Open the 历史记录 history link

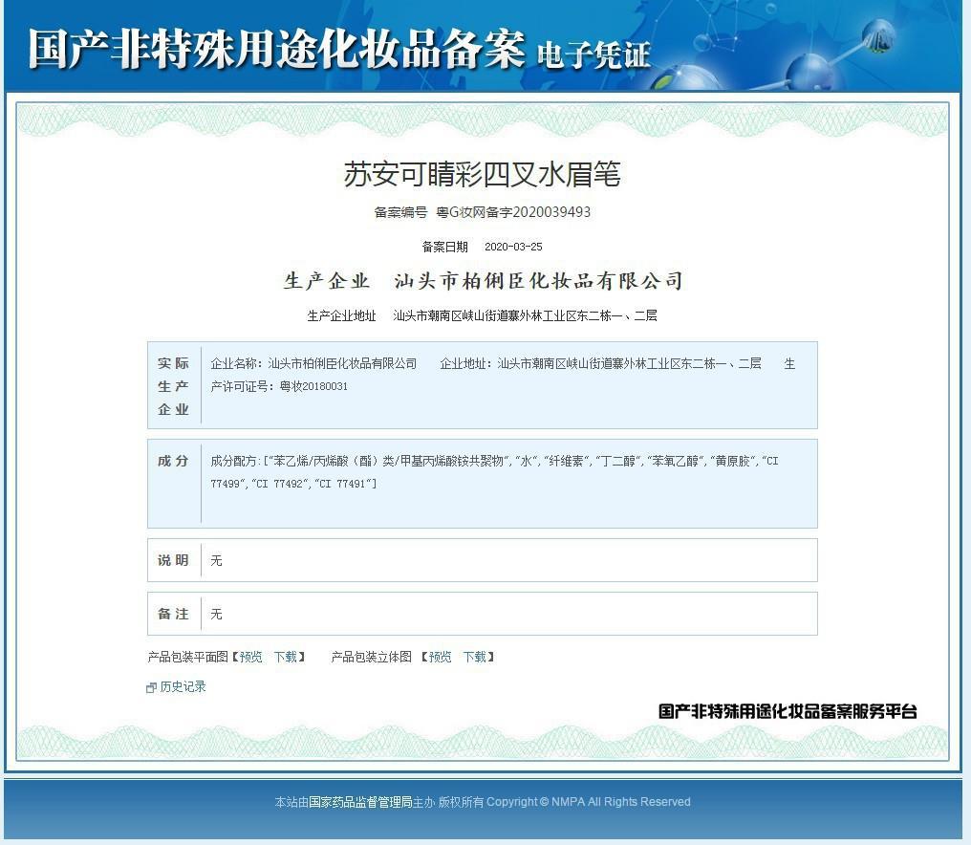(x=182, y=686)
